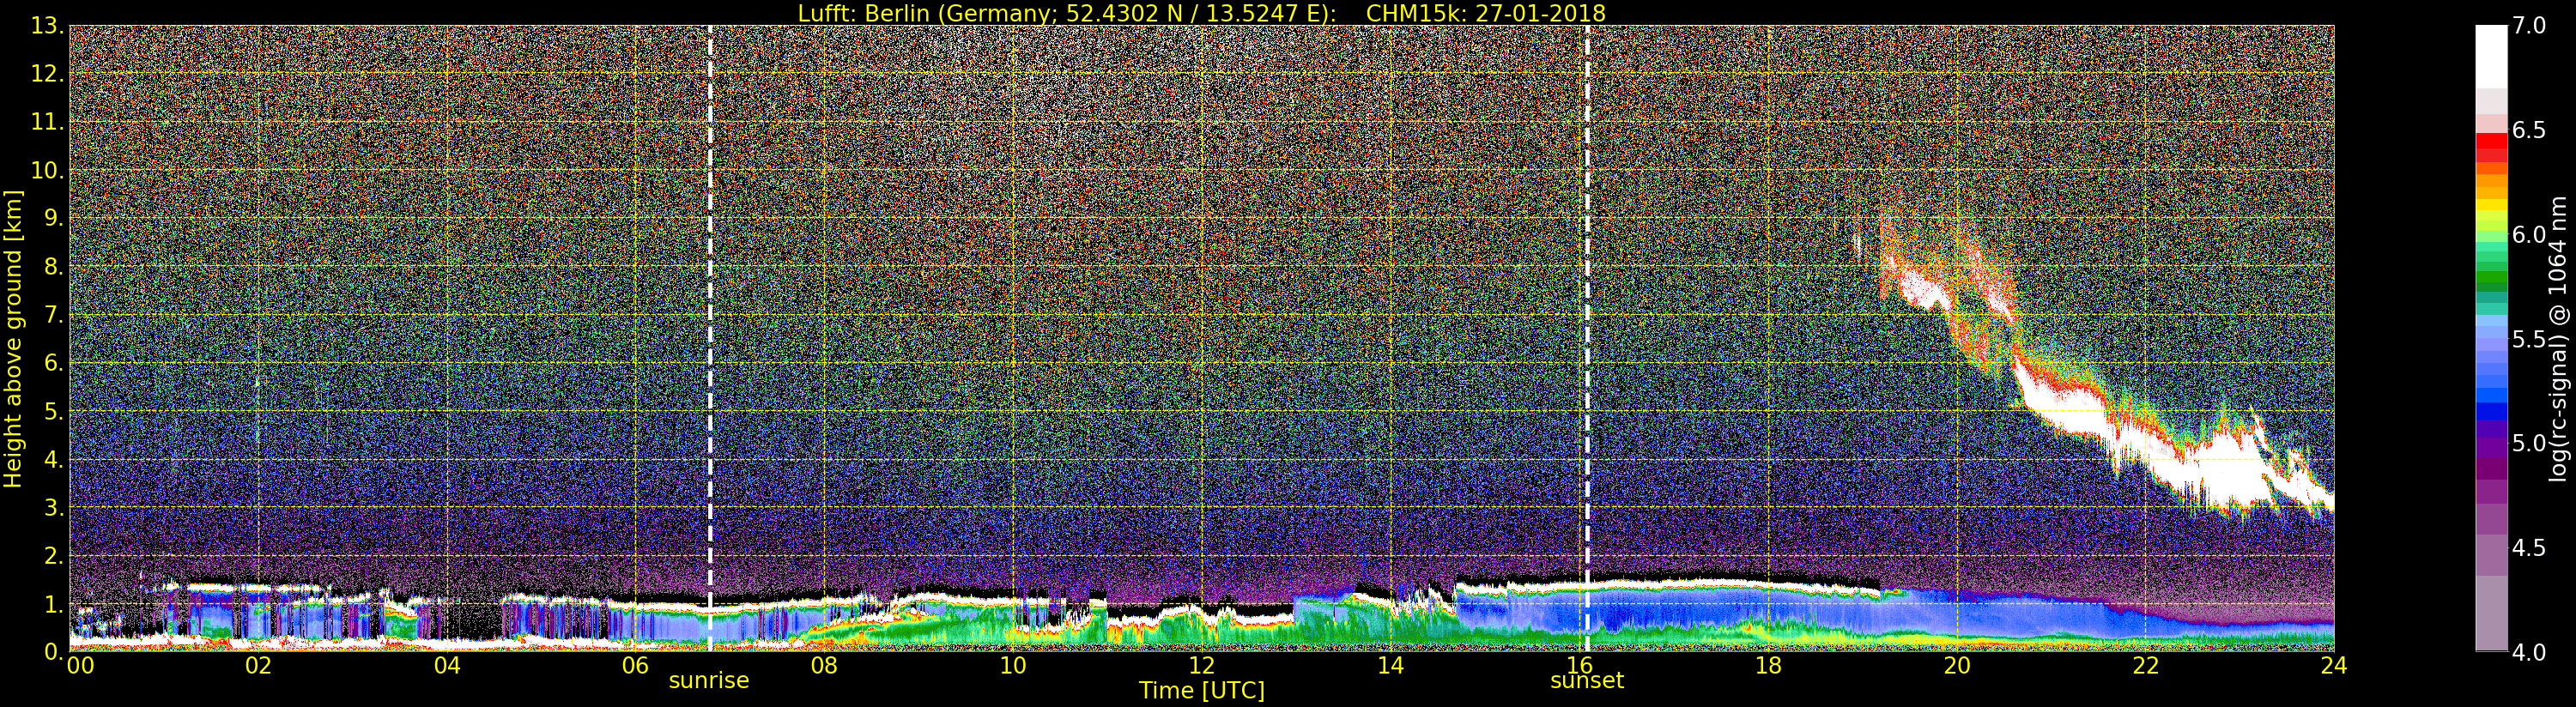This screenshot has width=2576, height=707.
Task: Click the height axis tick label '8.'
Action: 54,266
